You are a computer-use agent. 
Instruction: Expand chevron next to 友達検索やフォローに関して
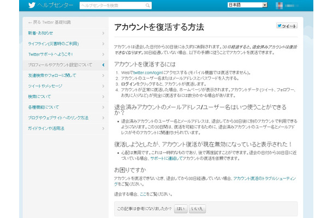(x=103, y=76)
